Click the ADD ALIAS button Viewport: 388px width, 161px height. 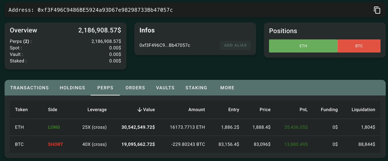[235, 45]
